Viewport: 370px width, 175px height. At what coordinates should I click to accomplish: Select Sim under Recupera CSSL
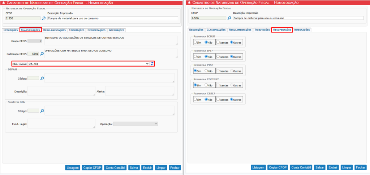195,99
